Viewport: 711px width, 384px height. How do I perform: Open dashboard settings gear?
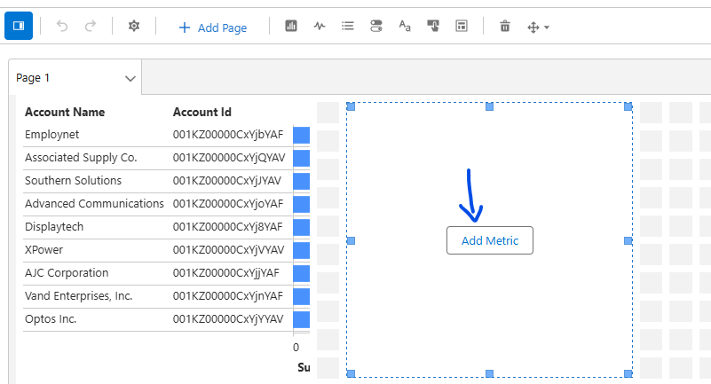coord(134,27)
